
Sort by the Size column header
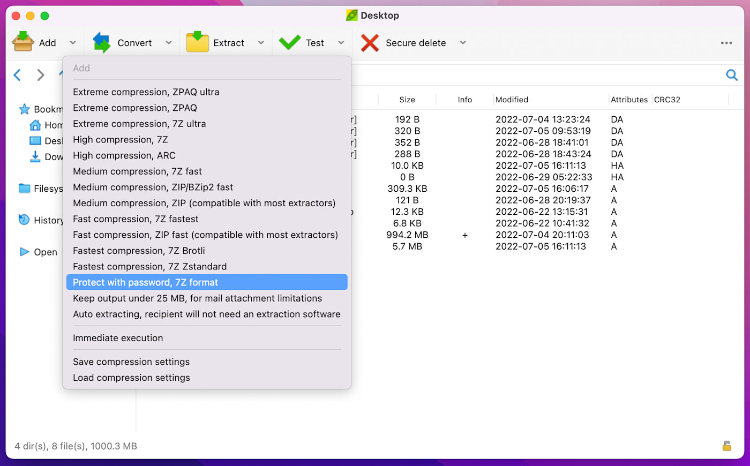[407, 100]
